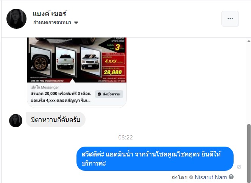Open ad title ส่วนลด 20,000 หรือขับฟรี 3 เดือน

pyautogui.click(x=61, y=94)
